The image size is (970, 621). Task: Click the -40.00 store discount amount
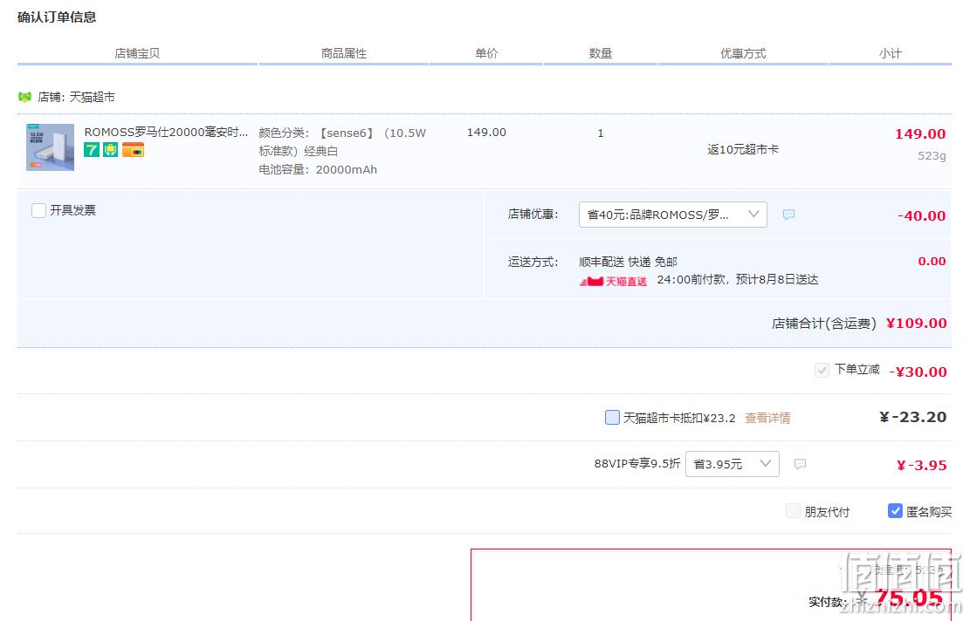922,215
